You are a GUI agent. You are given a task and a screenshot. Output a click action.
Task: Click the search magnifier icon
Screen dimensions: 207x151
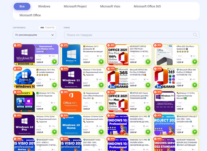click(195, 35)
